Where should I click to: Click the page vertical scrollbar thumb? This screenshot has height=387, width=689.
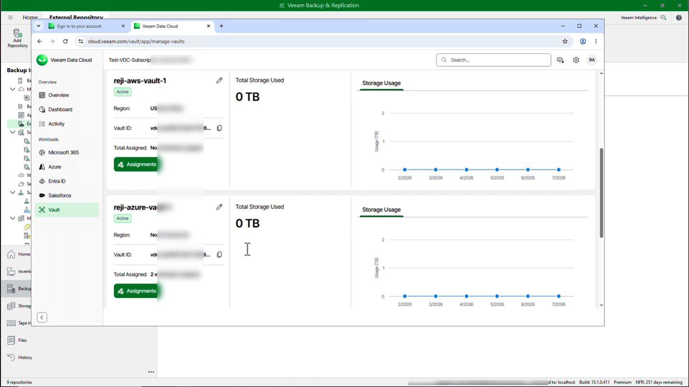click(x=601, y=193)
